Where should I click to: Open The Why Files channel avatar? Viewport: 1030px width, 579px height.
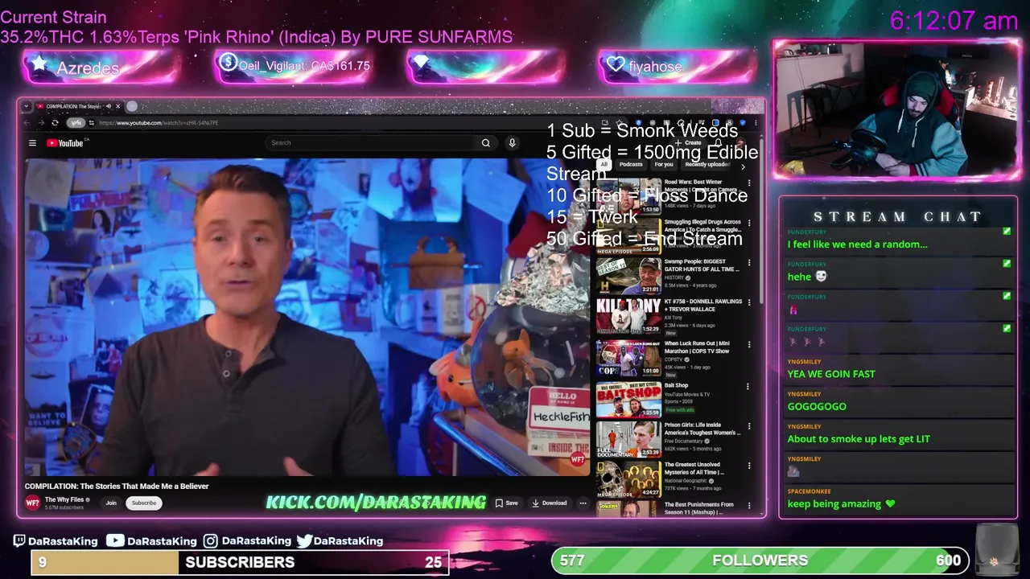[x=32, y=503]
